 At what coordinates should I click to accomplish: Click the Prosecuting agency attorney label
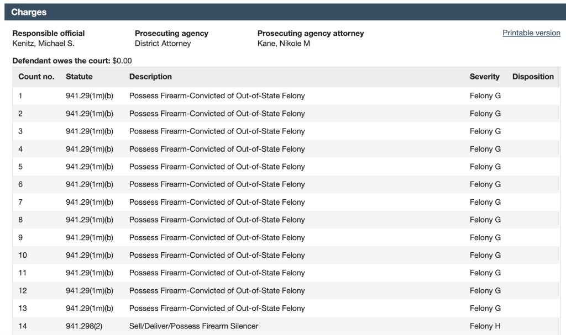tap(311, 34)
